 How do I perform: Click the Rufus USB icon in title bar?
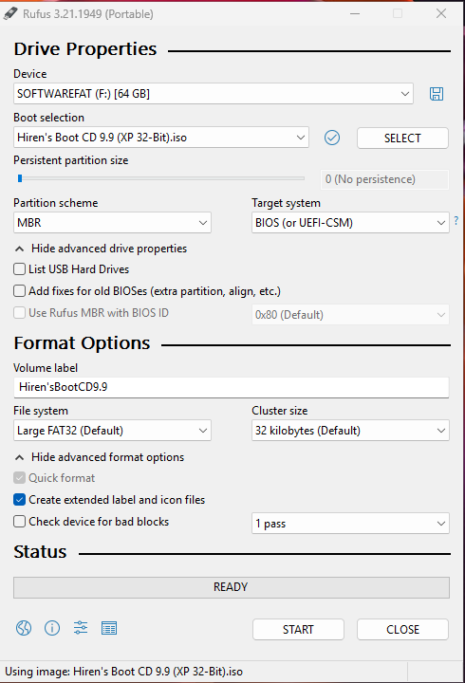tap(10, 13)
